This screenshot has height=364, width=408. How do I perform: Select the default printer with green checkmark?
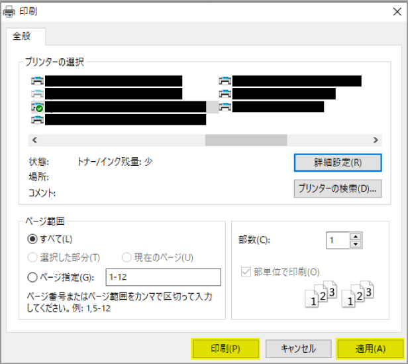point(37,107)
